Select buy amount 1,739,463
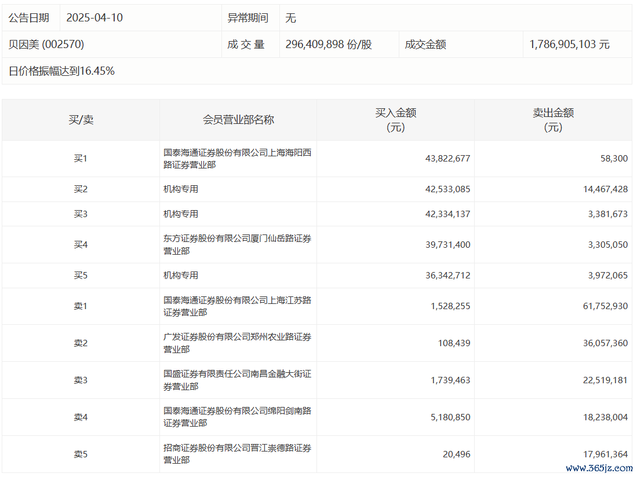The image size is (637, 477). 450,380
